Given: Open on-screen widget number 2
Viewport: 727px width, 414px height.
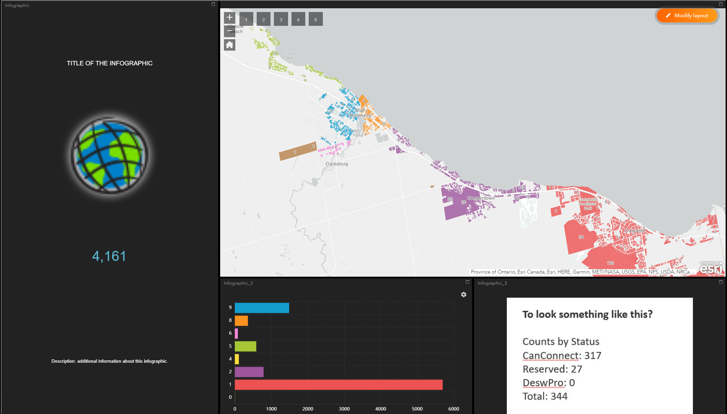Looking at the screenshot, I should click(x=264, y=19).
